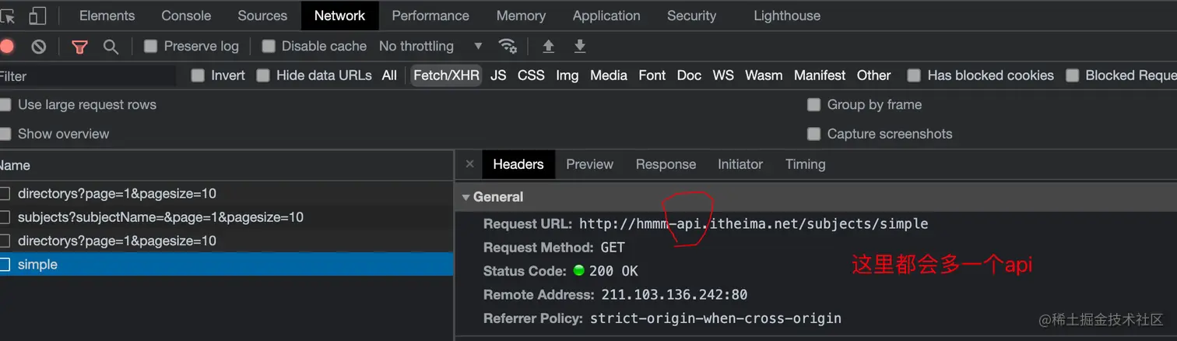1177x341 pixels.
Task: Close the request details pane
Action: [469, 164]
